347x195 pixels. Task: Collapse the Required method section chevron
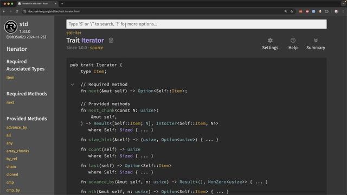[72, 84]
